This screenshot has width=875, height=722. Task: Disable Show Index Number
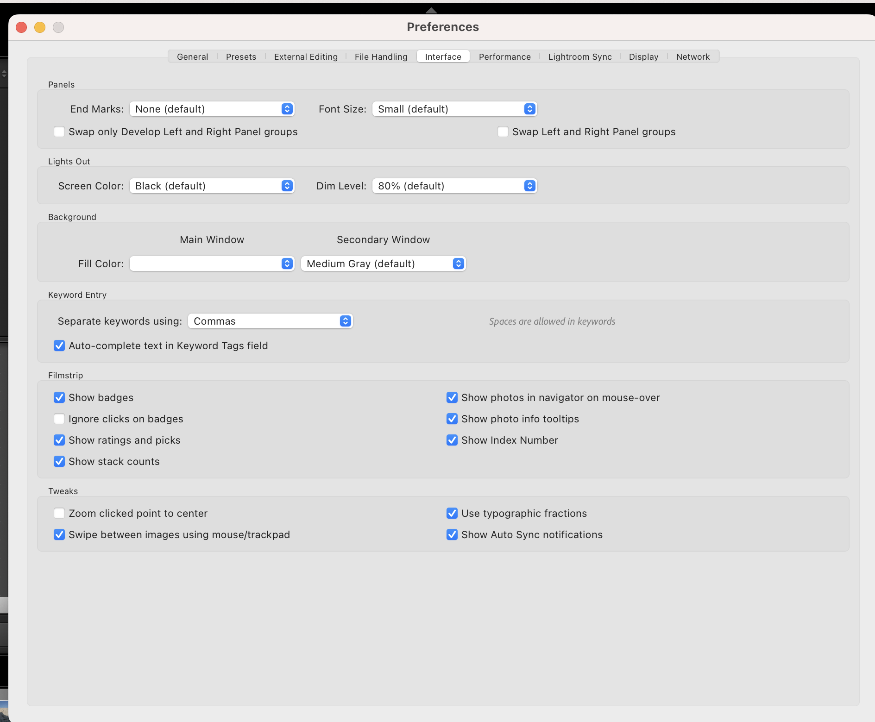[452, 440]
